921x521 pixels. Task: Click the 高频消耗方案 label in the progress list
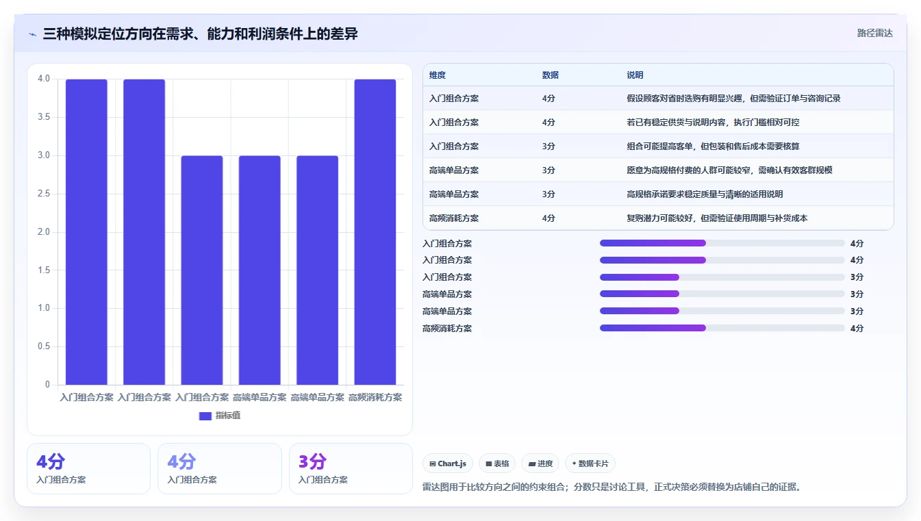(x=447, y=329)
